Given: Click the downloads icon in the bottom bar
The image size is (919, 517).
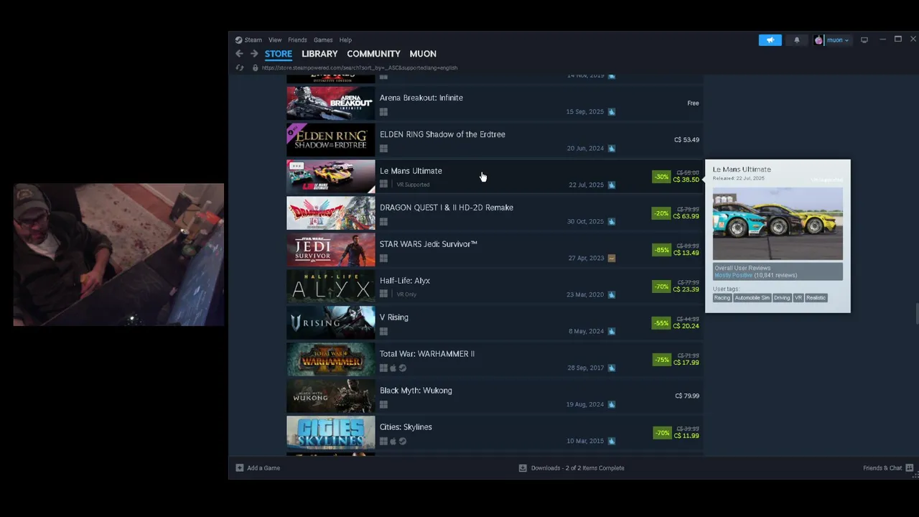Looking at the screenshot, I should point(523,468).
